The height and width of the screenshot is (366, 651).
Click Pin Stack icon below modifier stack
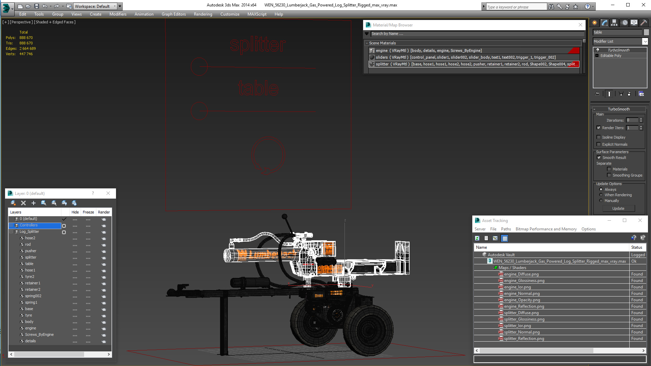pyautogui.click(x=597, y=94)
